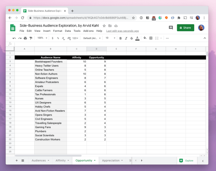216x171 pixels.
Task: Open the zoom 100% dropdown
Action: (x=42, y=38)
